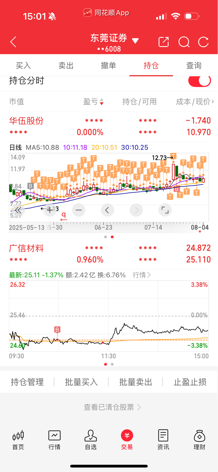Tap the 最新:25.11 -1.37% quote text

pyautogui.click(x=36, y=275)
